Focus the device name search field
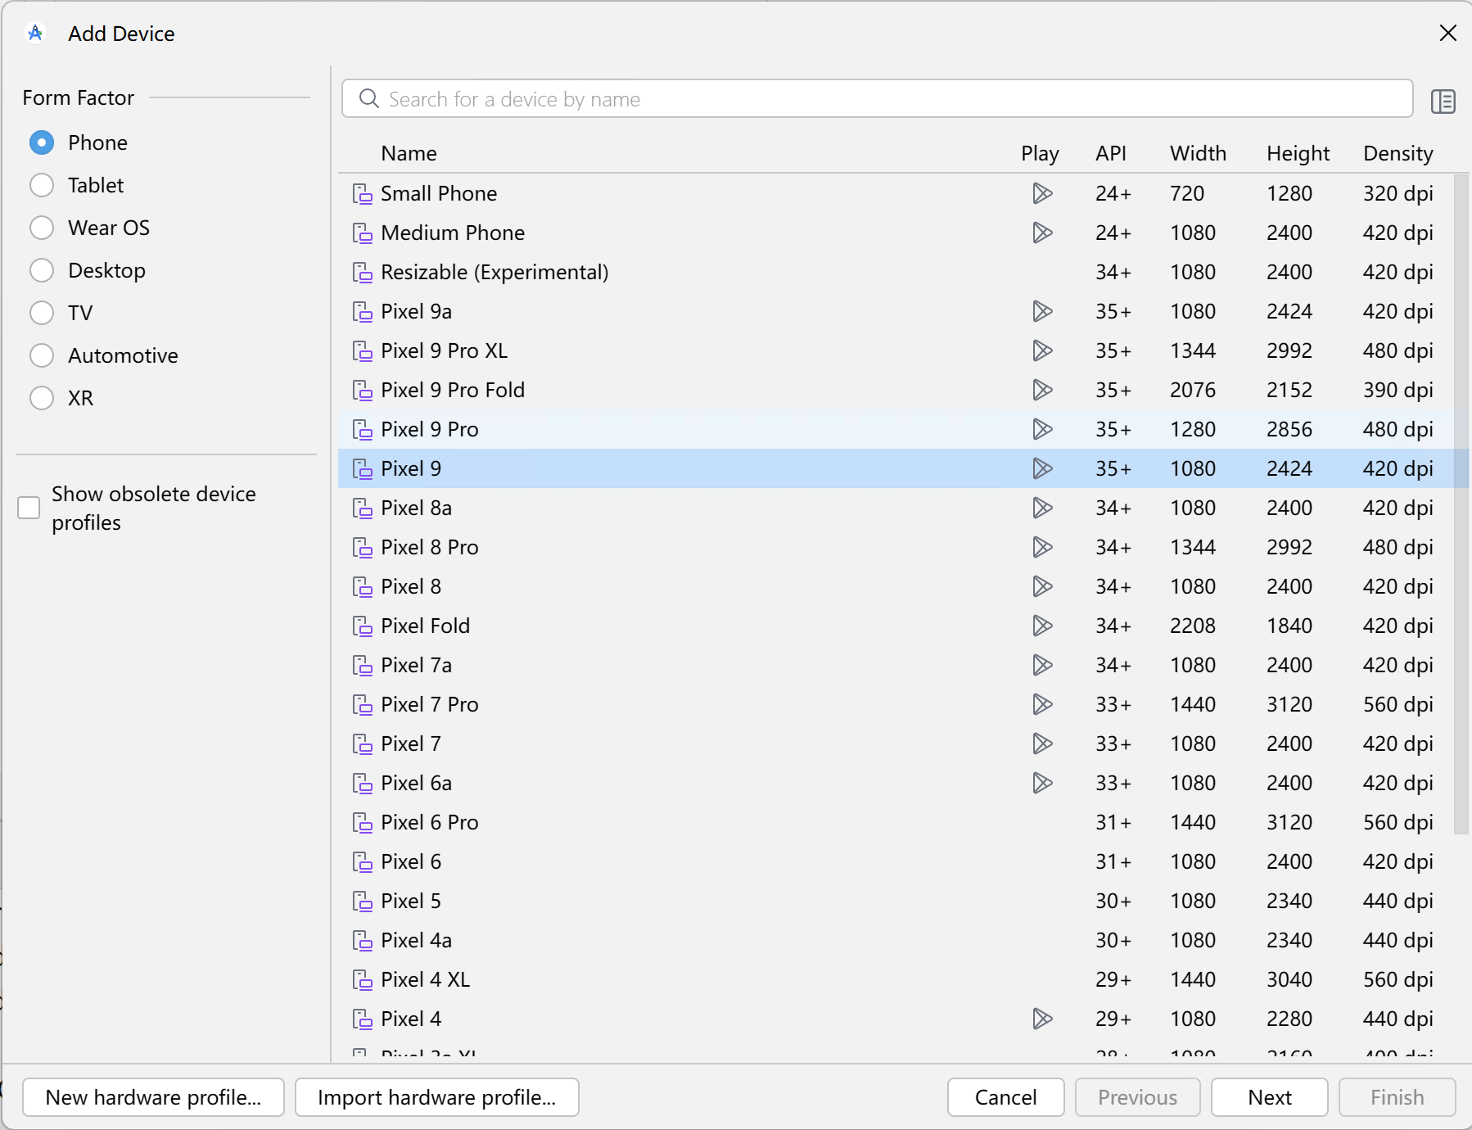1472x1130 pixels. (x=878, y=99)
